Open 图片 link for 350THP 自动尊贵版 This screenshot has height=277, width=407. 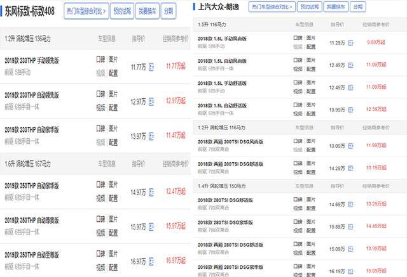pyautogui.click(x=113, y=219)
